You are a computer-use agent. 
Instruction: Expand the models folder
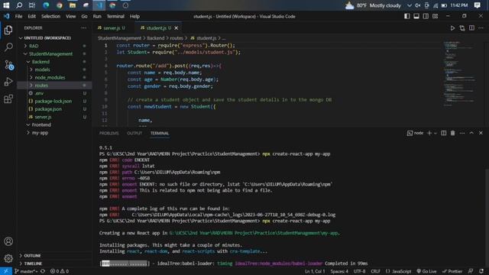54,70
